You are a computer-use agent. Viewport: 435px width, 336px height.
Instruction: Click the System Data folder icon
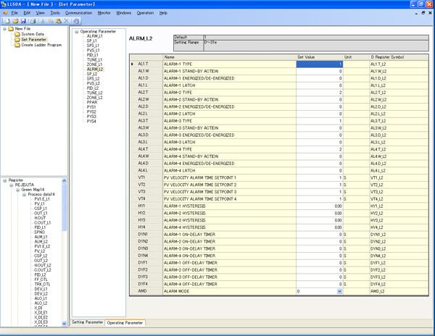[17, 34]
